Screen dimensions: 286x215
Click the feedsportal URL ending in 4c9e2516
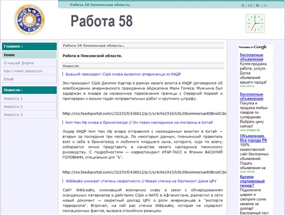[144, 114]
